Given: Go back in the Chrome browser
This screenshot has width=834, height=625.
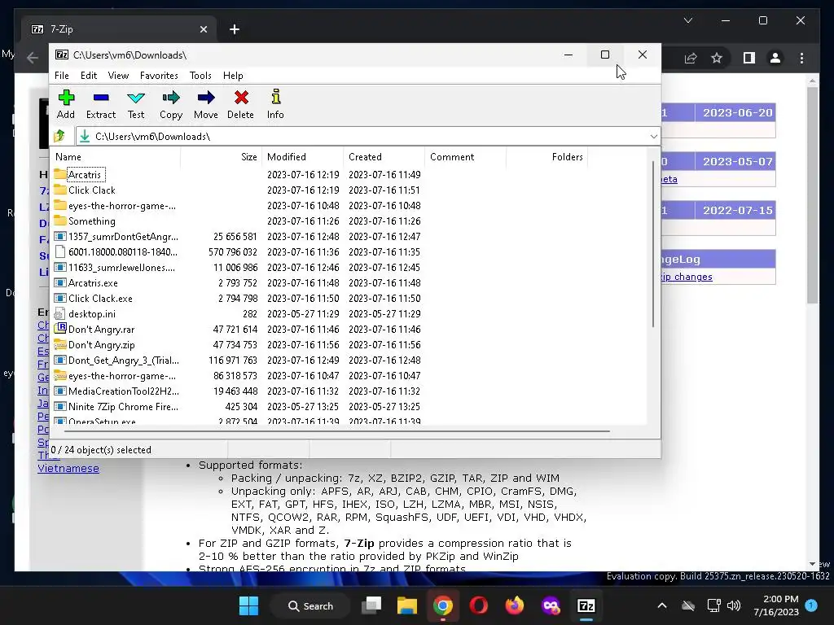Looking at the screenshot, I should (x=33, y=58).
